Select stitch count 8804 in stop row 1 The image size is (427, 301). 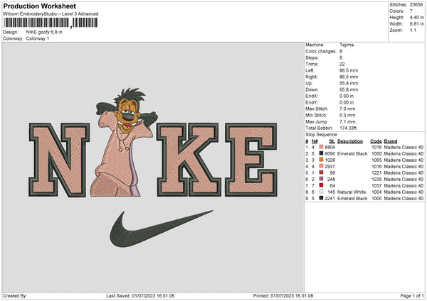(330, 147)
